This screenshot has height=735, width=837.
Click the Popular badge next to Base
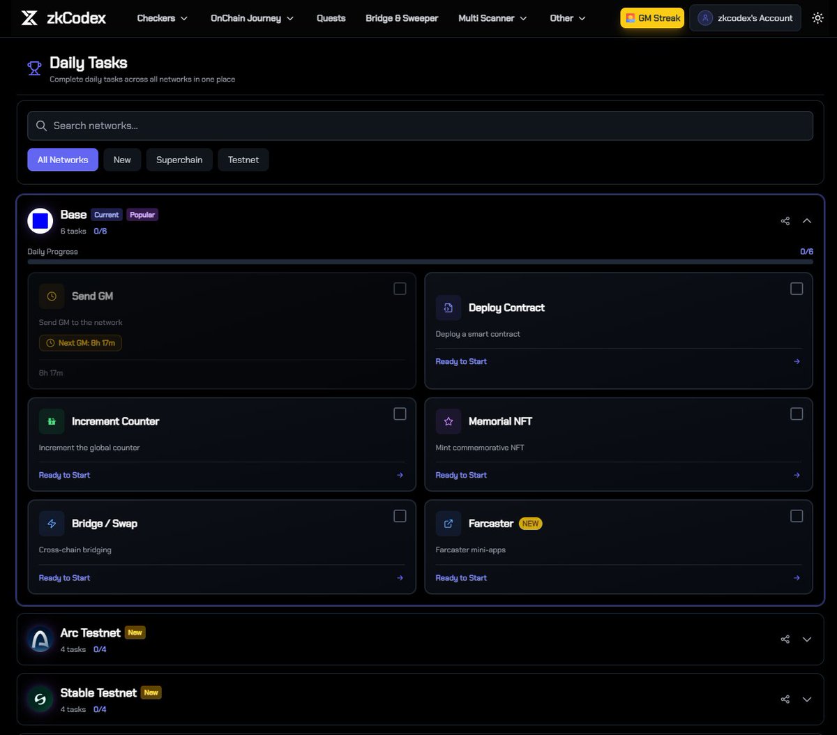[142, 215]
